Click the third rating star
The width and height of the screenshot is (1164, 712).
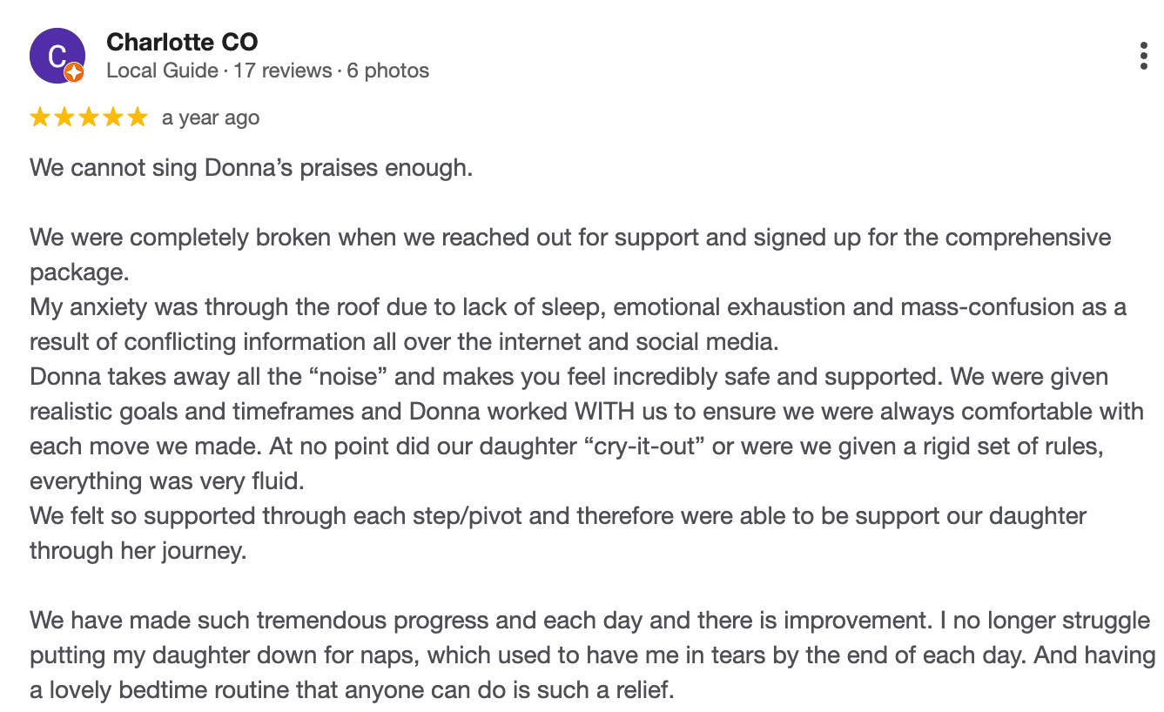(89, 118)
